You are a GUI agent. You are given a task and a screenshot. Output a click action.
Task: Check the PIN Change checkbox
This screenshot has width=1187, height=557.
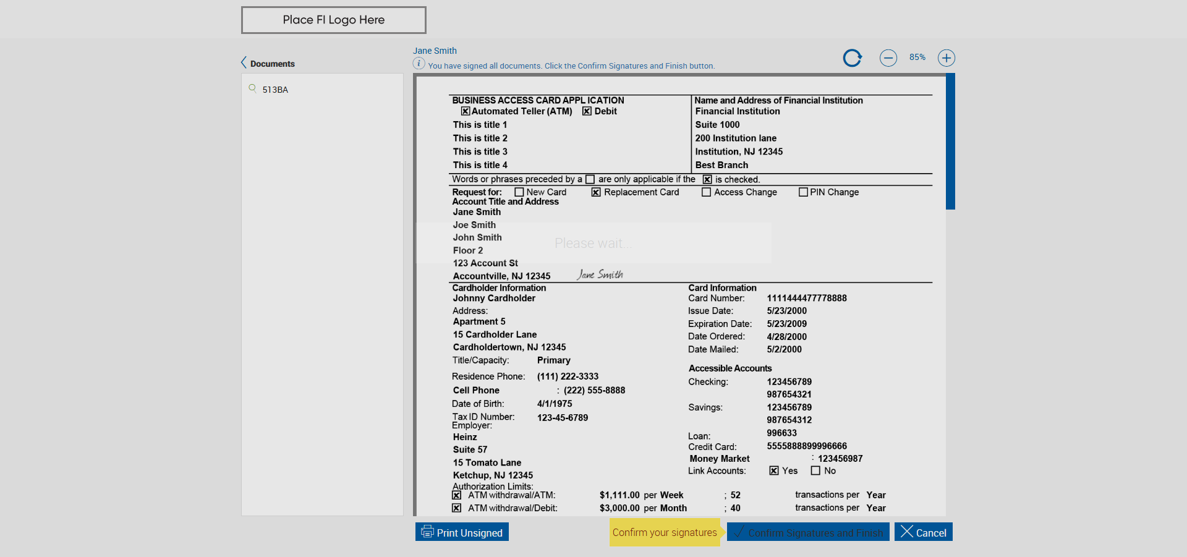click(803, 192)
